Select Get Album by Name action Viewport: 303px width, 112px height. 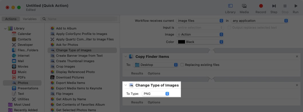(71, 99)
